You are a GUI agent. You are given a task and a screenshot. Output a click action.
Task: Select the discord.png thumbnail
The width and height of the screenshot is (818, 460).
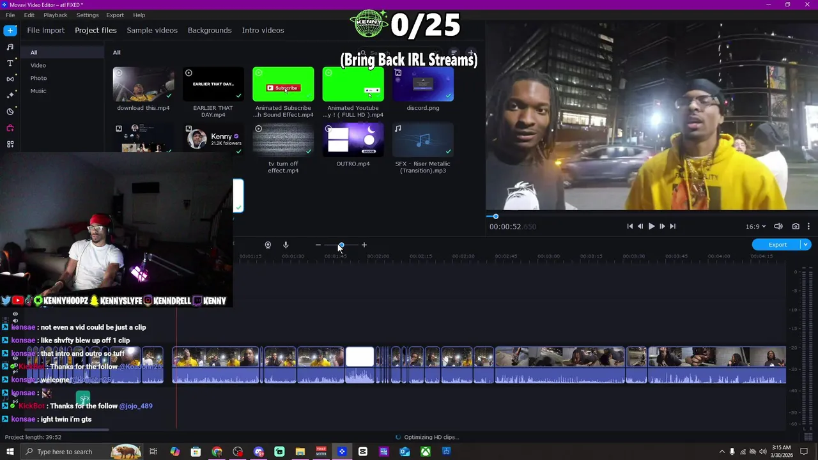(423, 84)
